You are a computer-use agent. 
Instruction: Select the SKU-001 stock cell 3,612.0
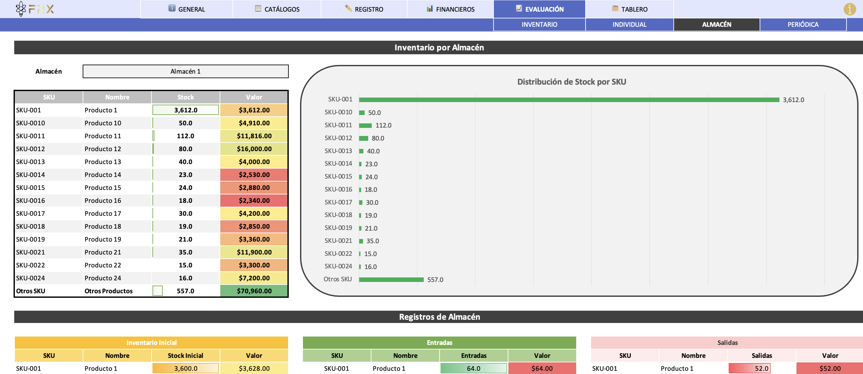pos(186,110)
